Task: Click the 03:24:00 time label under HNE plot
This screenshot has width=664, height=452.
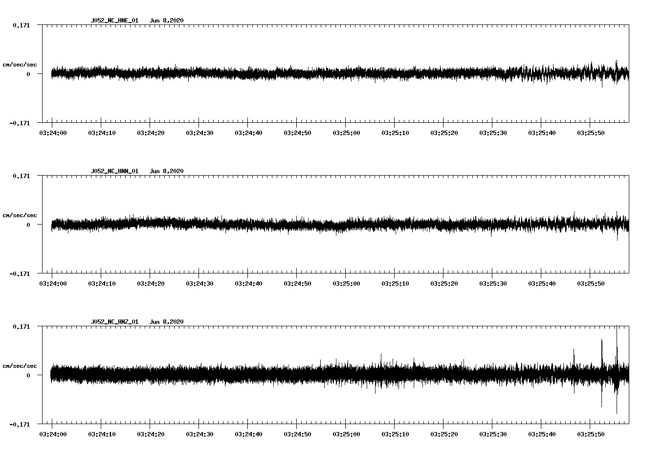Action: 52,133
